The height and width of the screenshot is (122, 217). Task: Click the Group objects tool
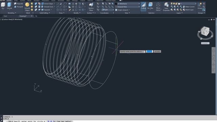coord(199,6)
